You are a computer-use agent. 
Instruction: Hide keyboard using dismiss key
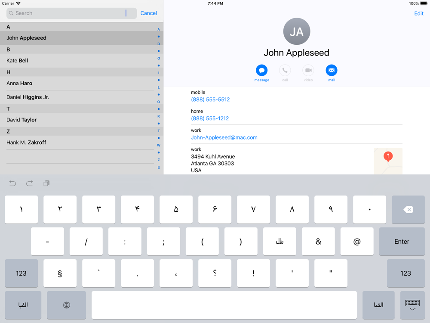click(412, 305)
